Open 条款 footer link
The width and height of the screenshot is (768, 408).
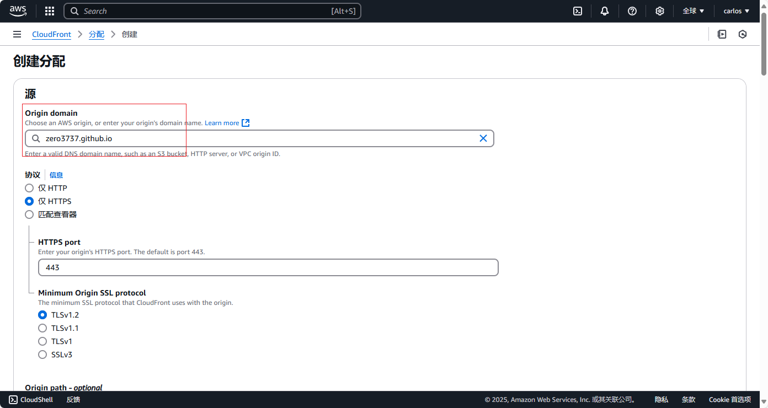689,400
